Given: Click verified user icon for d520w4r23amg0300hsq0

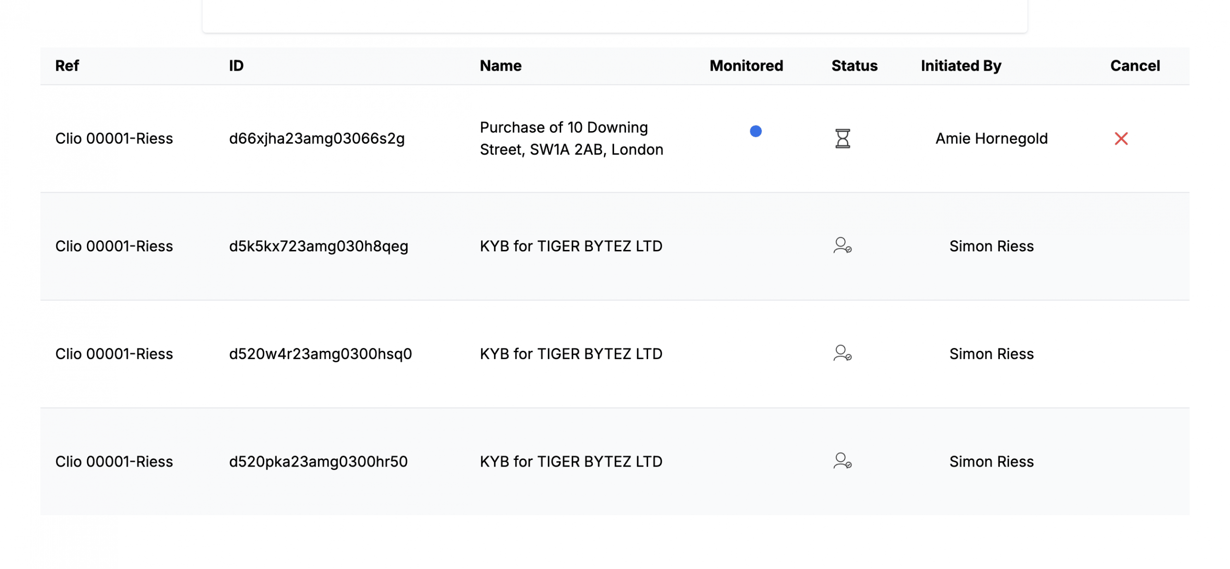Looking at the screenshot, I should (842, 353).
